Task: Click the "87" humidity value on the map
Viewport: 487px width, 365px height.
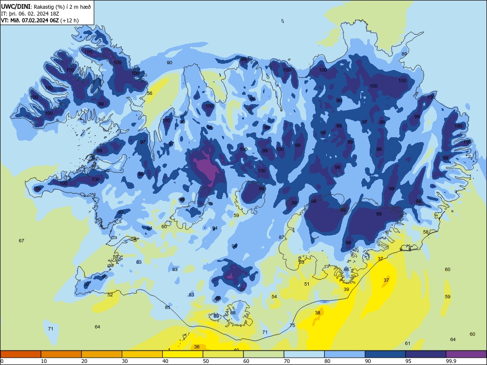Action: click(281, 237)
